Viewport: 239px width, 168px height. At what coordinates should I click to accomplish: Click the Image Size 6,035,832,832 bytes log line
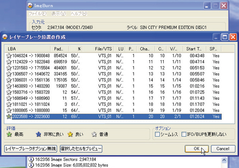click(x=72, y=165)
